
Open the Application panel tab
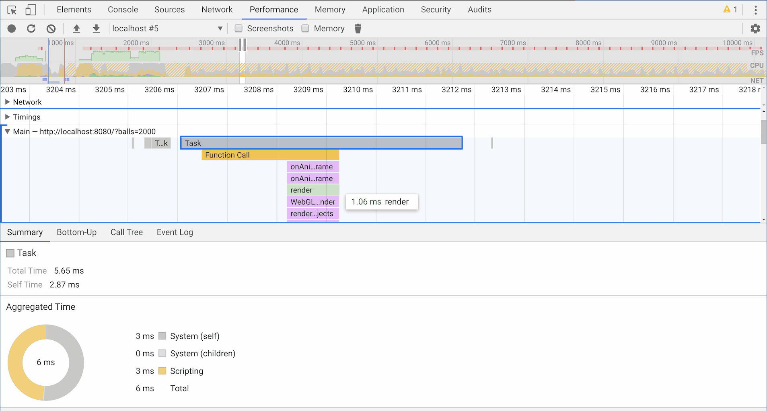pos(383,10)
